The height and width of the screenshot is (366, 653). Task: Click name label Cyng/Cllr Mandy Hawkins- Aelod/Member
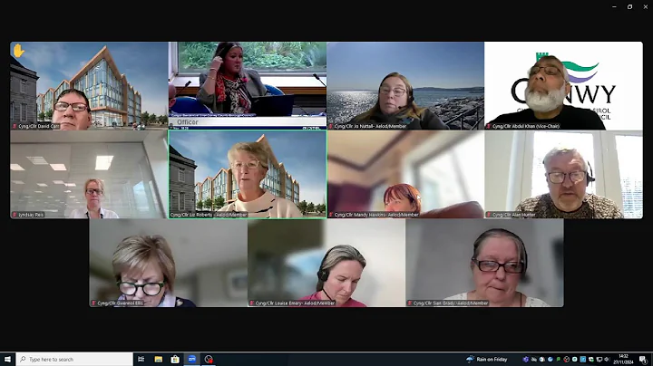coord(376,215)
